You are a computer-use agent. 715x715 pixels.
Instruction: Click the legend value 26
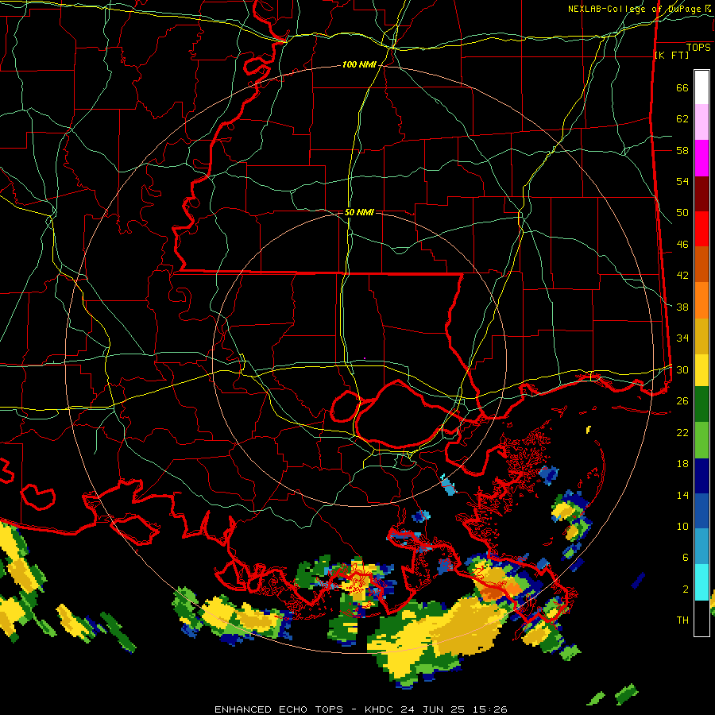click(682, 401)
